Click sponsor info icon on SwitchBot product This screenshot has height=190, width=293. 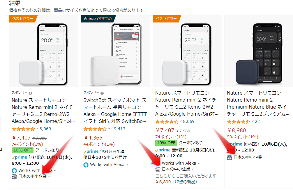point(102,93)
